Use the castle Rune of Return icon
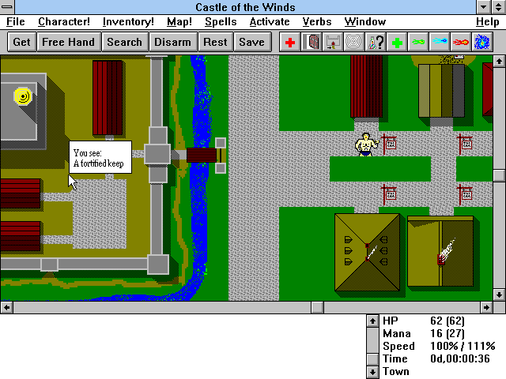This screenshot has height=379, width=506. point(332,42)
